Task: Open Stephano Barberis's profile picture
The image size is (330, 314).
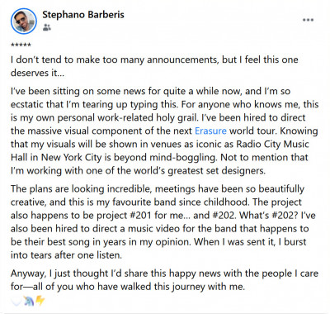Action: point(24,21)
